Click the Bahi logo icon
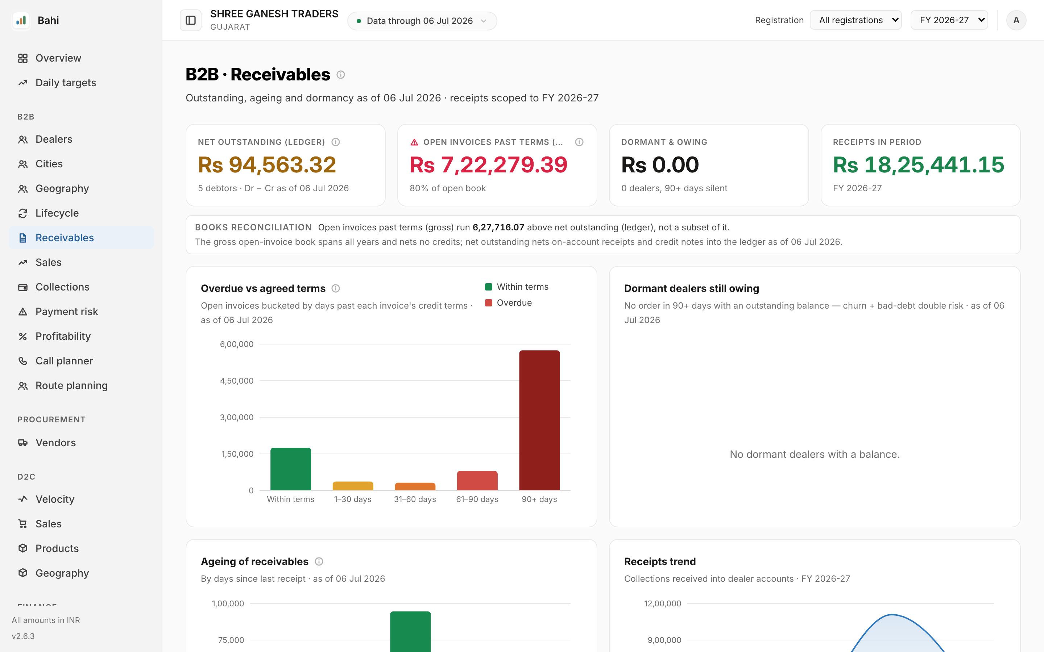 coord(21,20)
